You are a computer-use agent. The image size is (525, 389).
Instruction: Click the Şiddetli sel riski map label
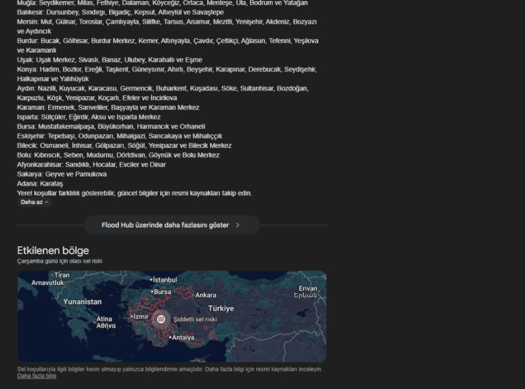[x=195, y=320]
